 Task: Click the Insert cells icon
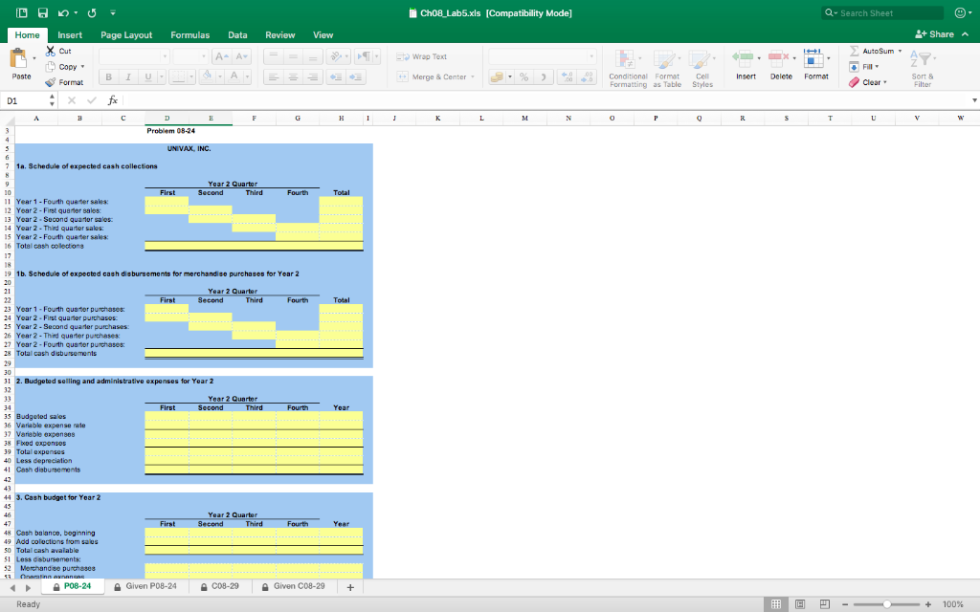743,58
